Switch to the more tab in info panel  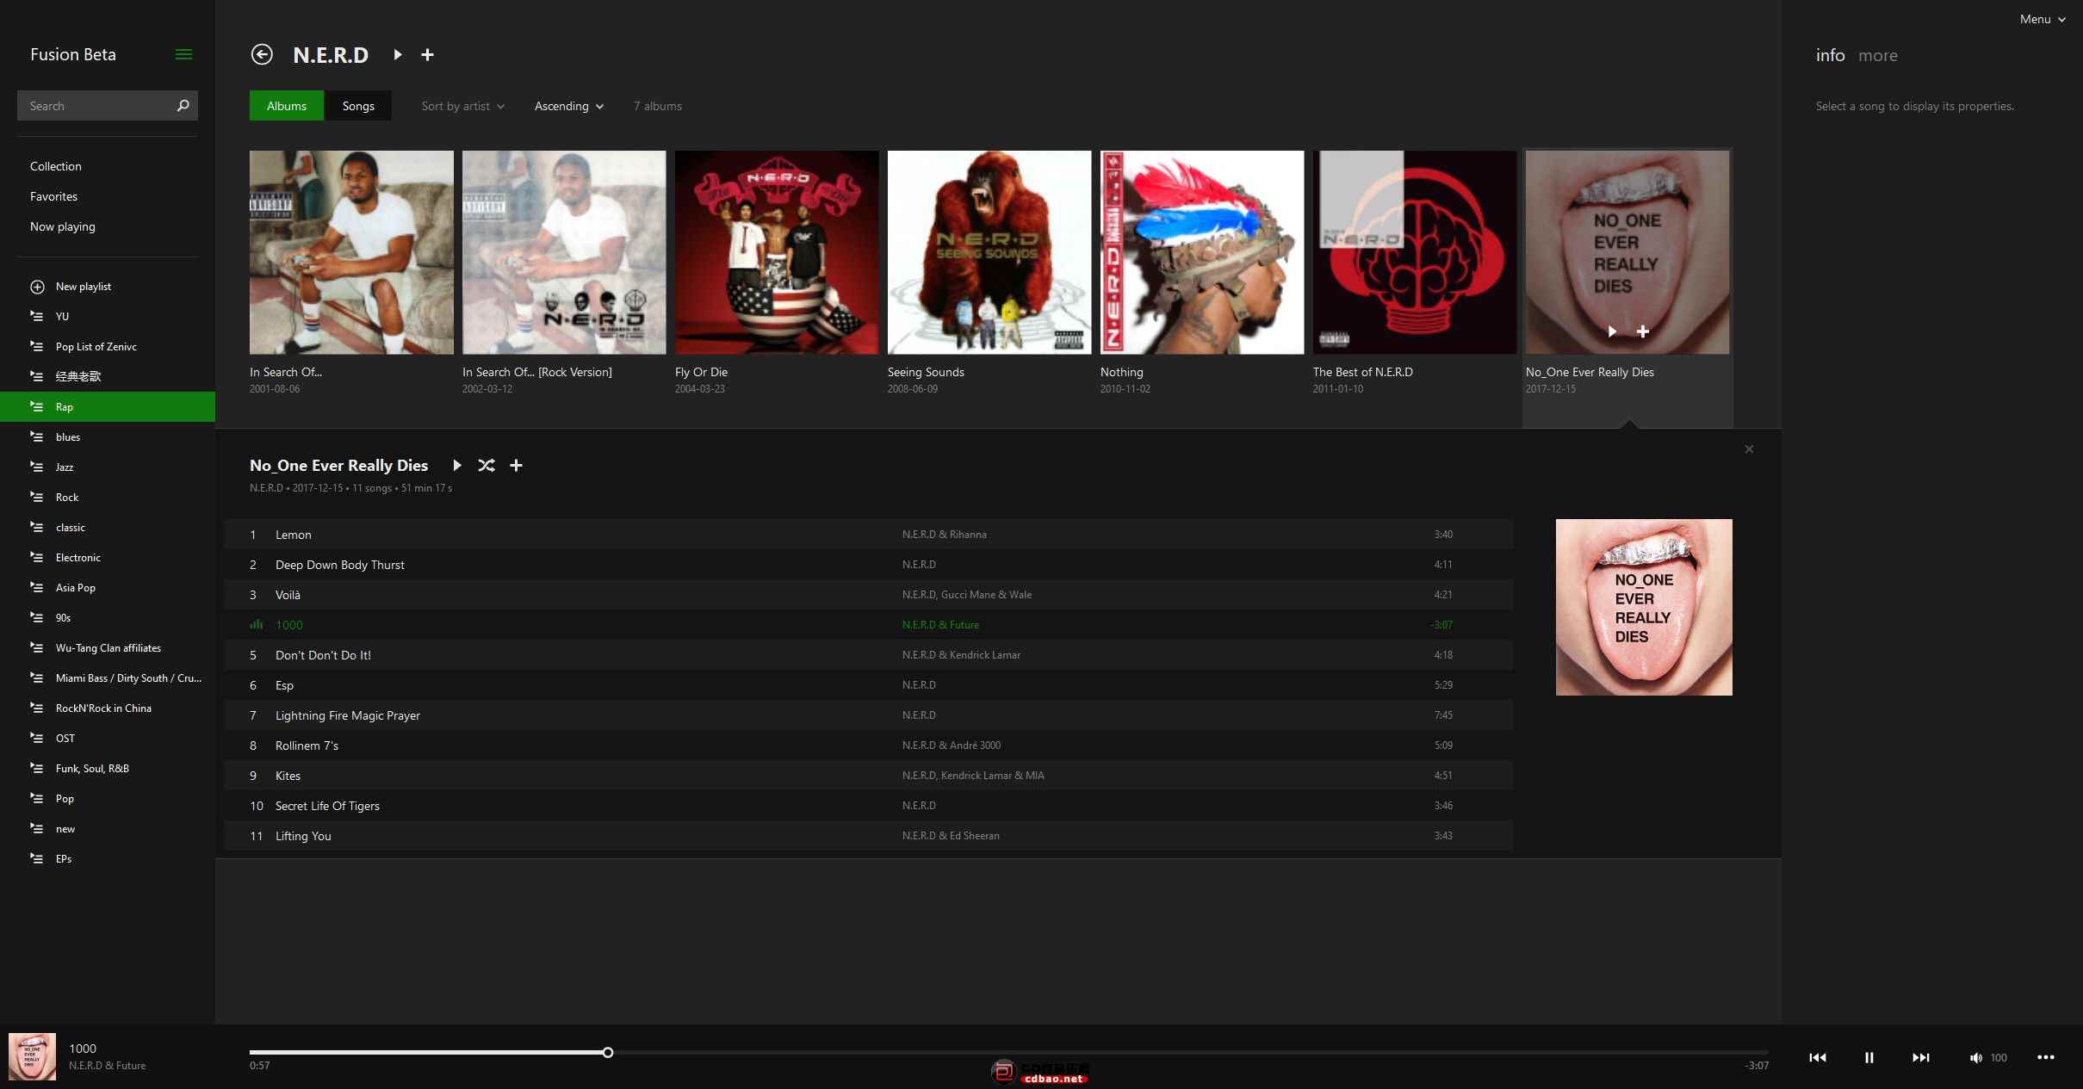tap(1878, 55)
